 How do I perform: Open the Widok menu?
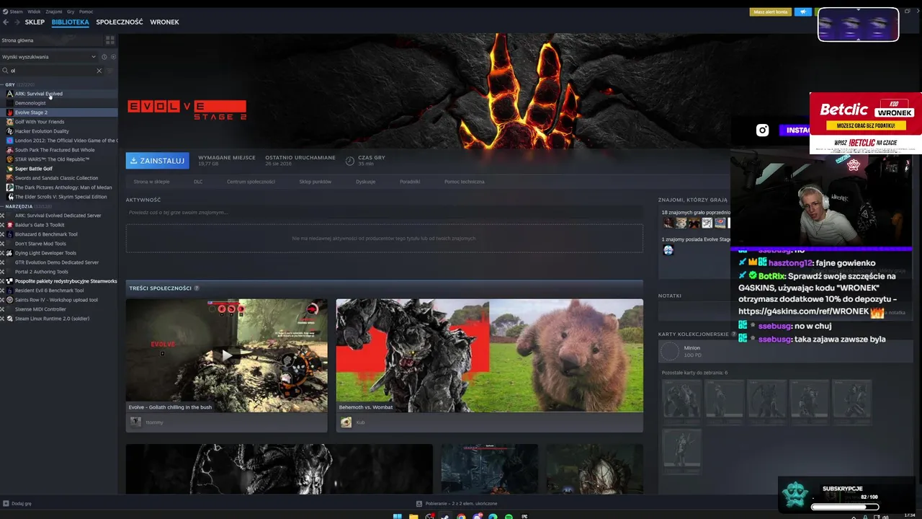[34, 12]
